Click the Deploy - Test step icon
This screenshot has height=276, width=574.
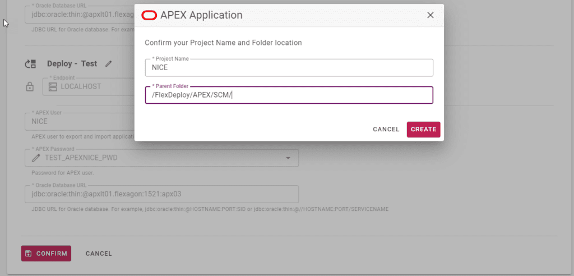[x=30, y=64]
